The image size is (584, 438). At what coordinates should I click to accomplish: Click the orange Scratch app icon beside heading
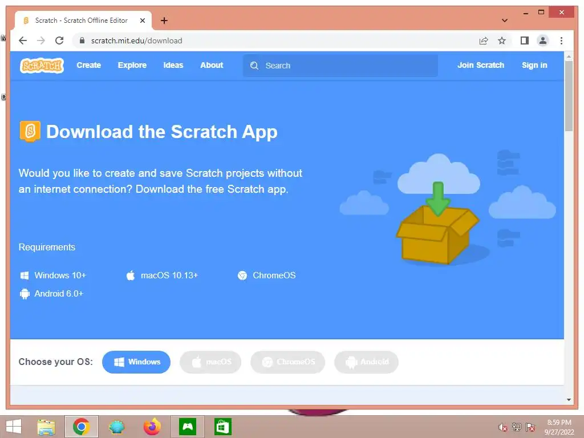click(x=30, y=131)
